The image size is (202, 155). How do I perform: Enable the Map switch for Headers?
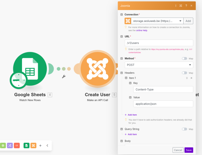tap(185, 73)
